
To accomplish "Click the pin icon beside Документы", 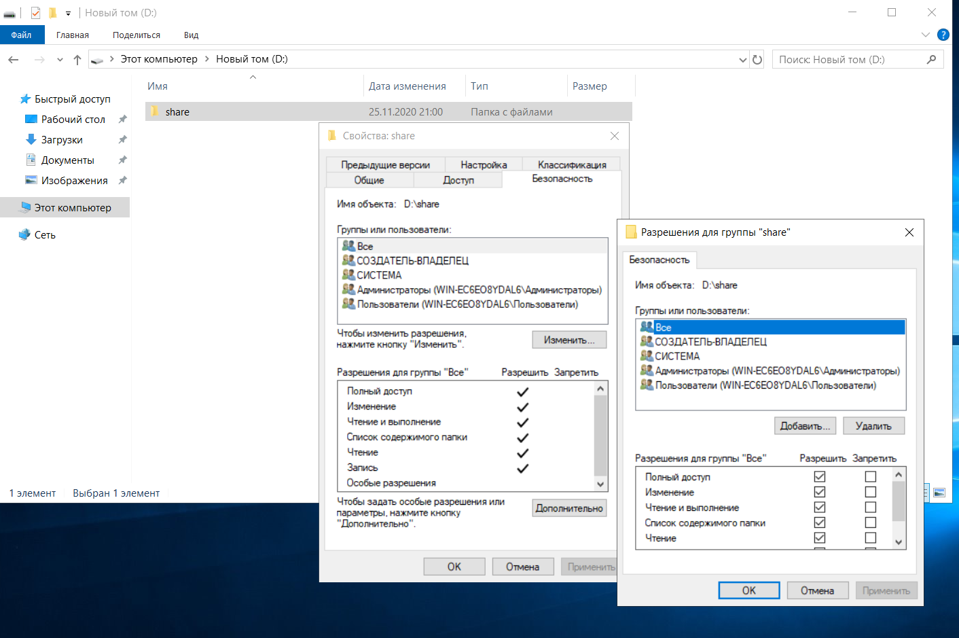I will pos(122,160).
